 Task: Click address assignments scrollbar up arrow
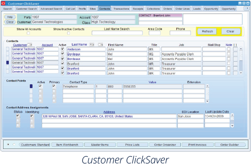pos(232,115)
